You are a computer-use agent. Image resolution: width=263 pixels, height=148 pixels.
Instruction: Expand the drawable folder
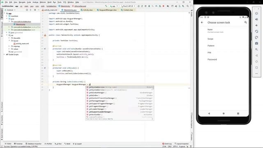pyautogui.click(x=9, y=38)
